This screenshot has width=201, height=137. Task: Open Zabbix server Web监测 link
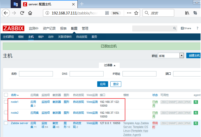(x=92, y=123)
